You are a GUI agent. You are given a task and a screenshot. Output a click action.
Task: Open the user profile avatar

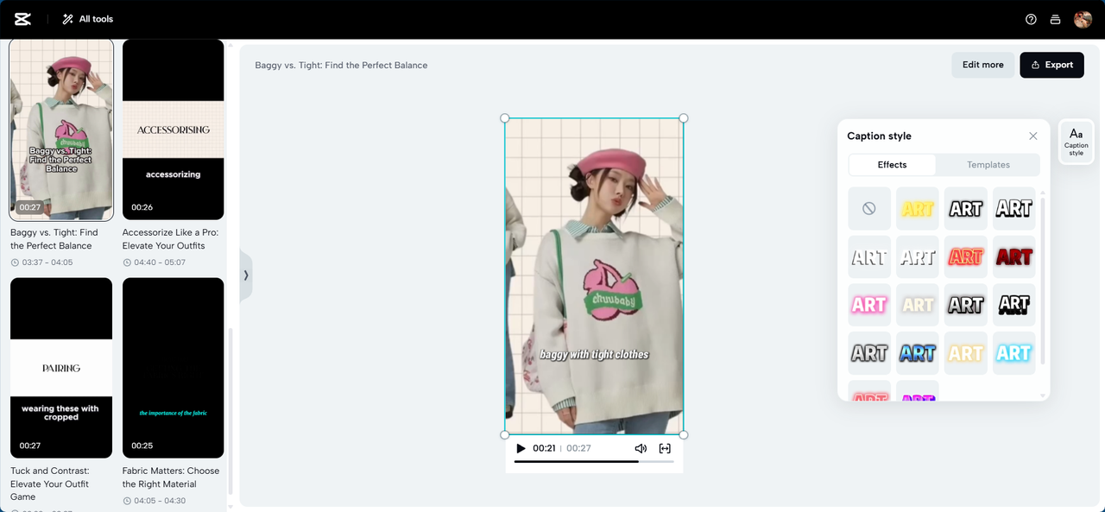1083,19
